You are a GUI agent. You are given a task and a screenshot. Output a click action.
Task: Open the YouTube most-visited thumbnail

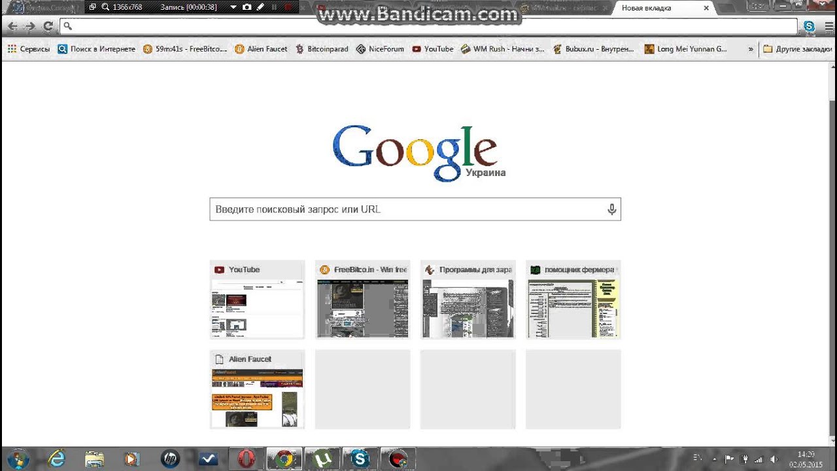257,299
